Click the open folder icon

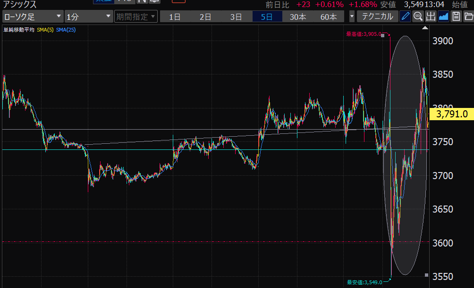pyautogui.click(x=468, y=16)
